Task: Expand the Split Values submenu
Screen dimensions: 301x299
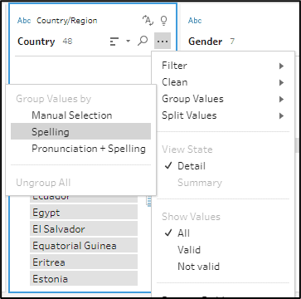Action: (223, 115)
